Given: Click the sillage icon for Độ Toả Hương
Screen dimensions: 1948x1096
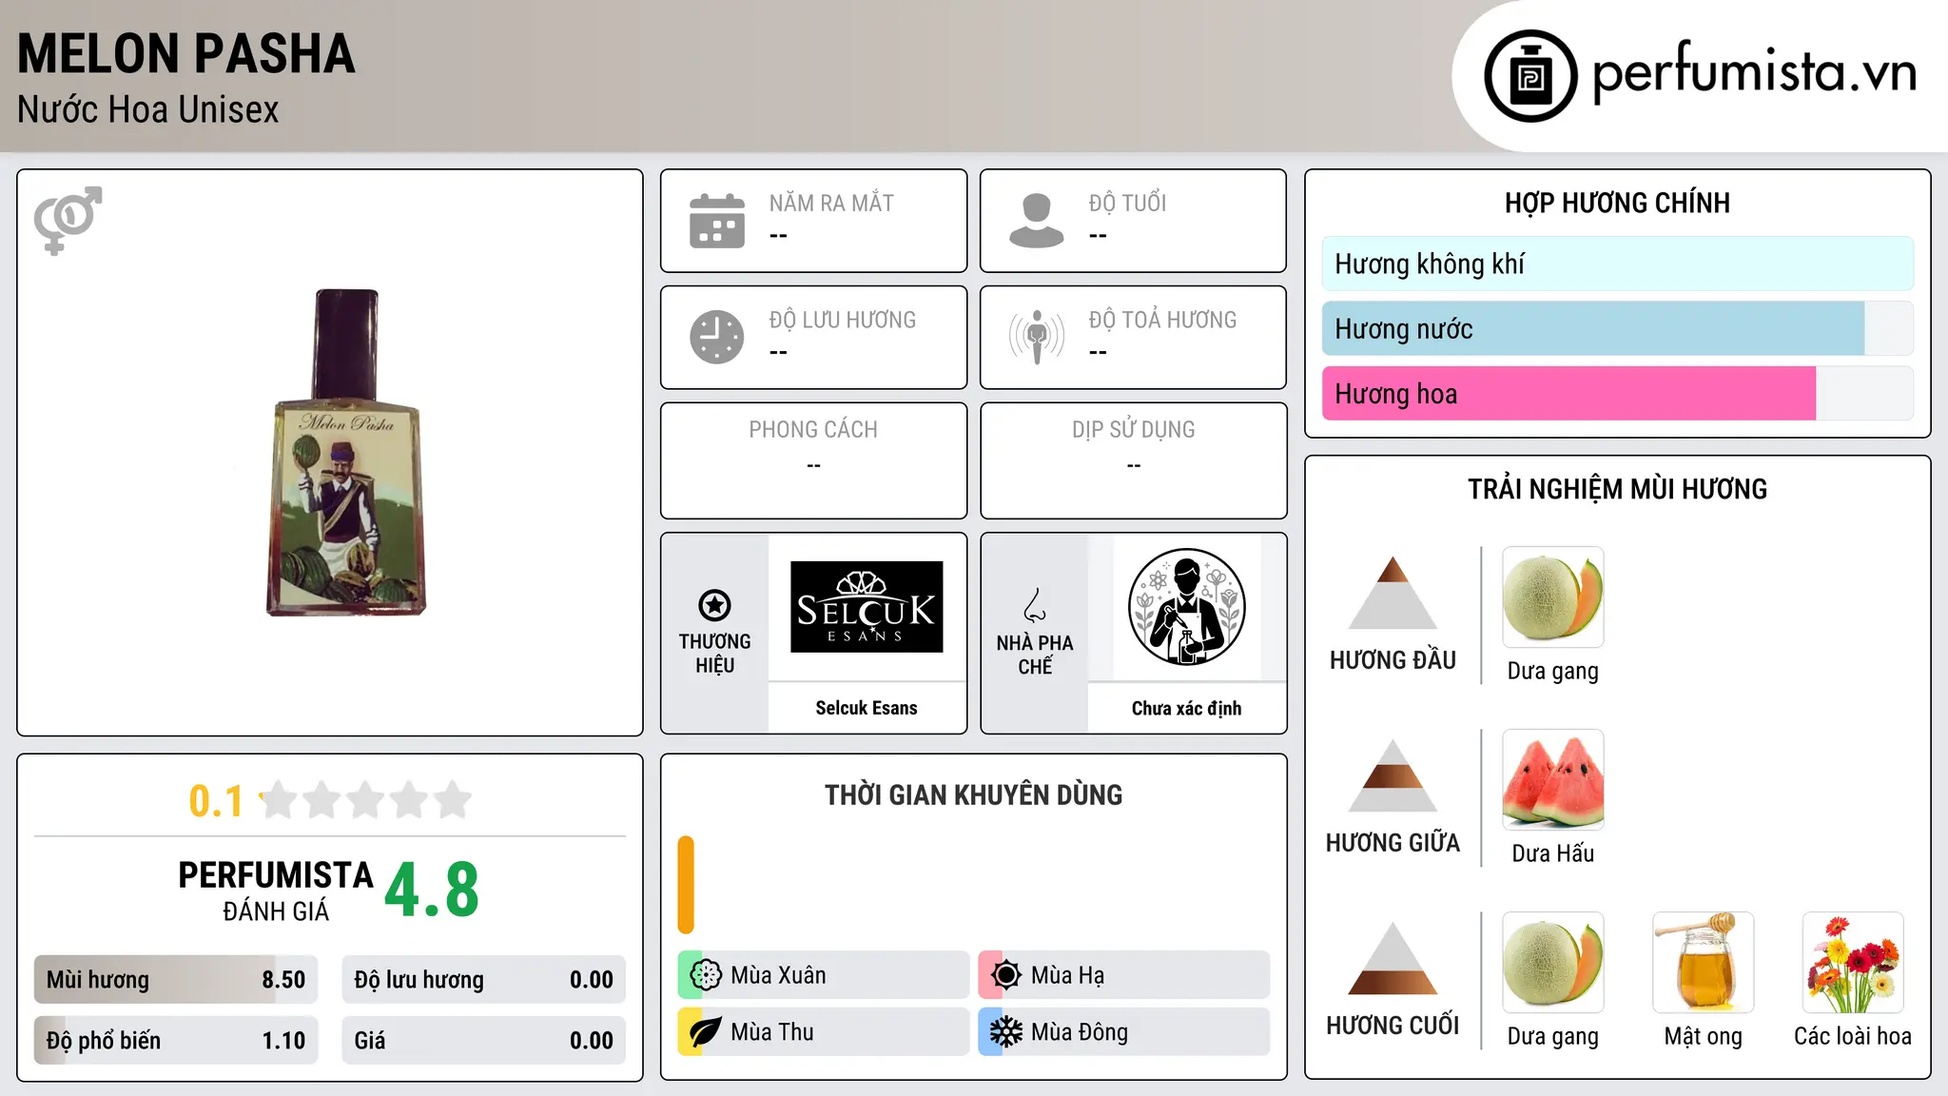Looking at the screenshot, I should coord(1037,337).
